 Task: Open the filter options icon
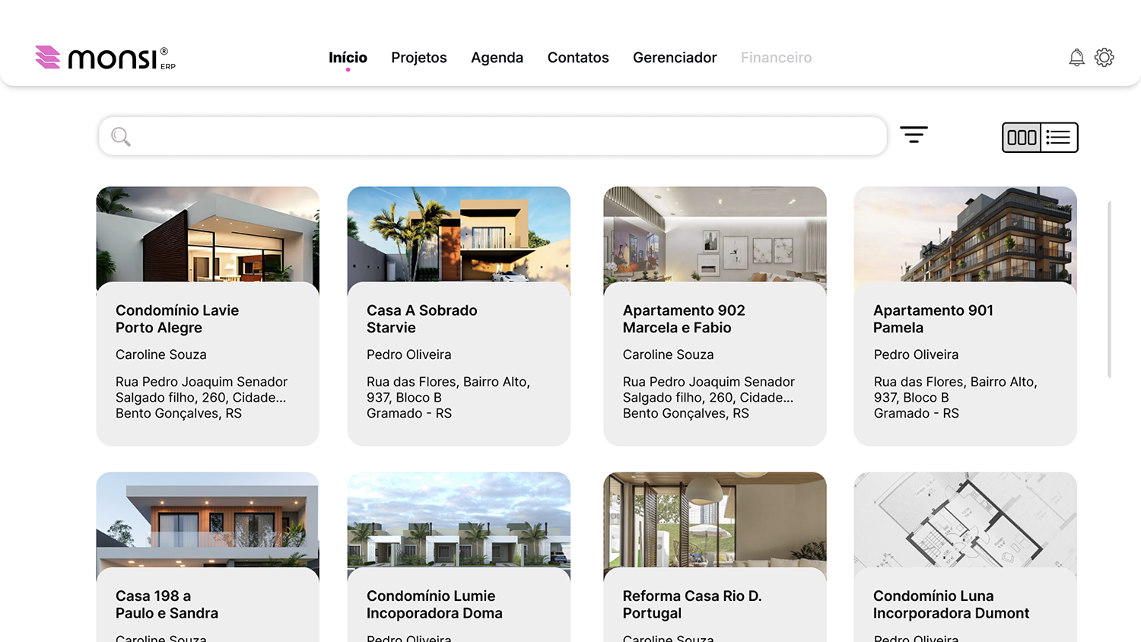pyautogui.click(x=914, y=135)
